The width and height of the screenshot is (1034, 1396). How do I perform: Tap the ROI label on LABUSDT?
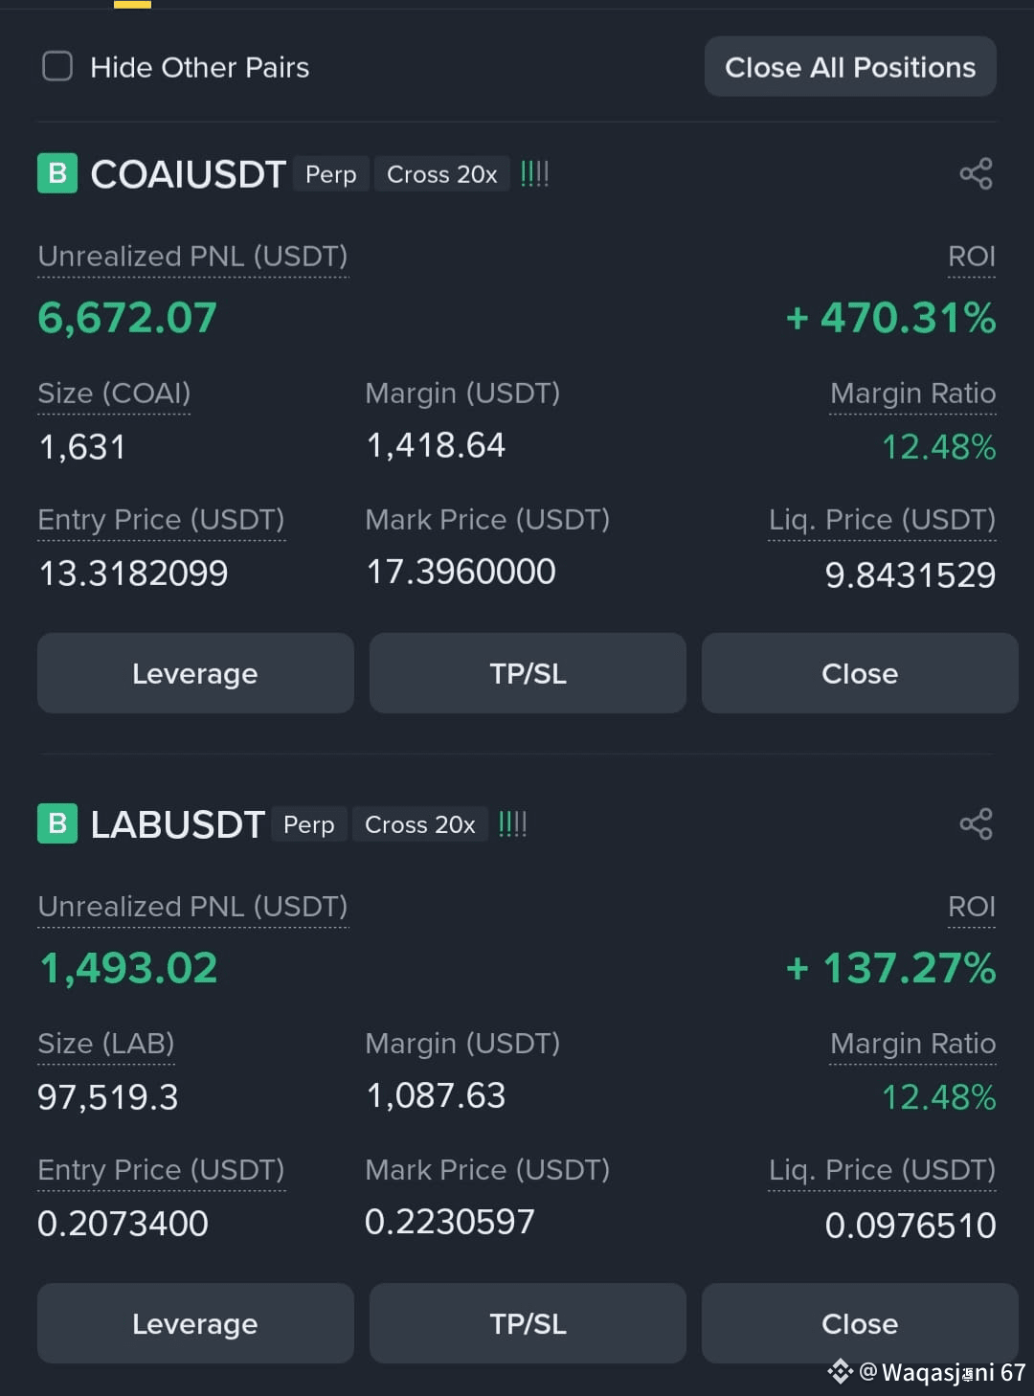tap(972, 907)
